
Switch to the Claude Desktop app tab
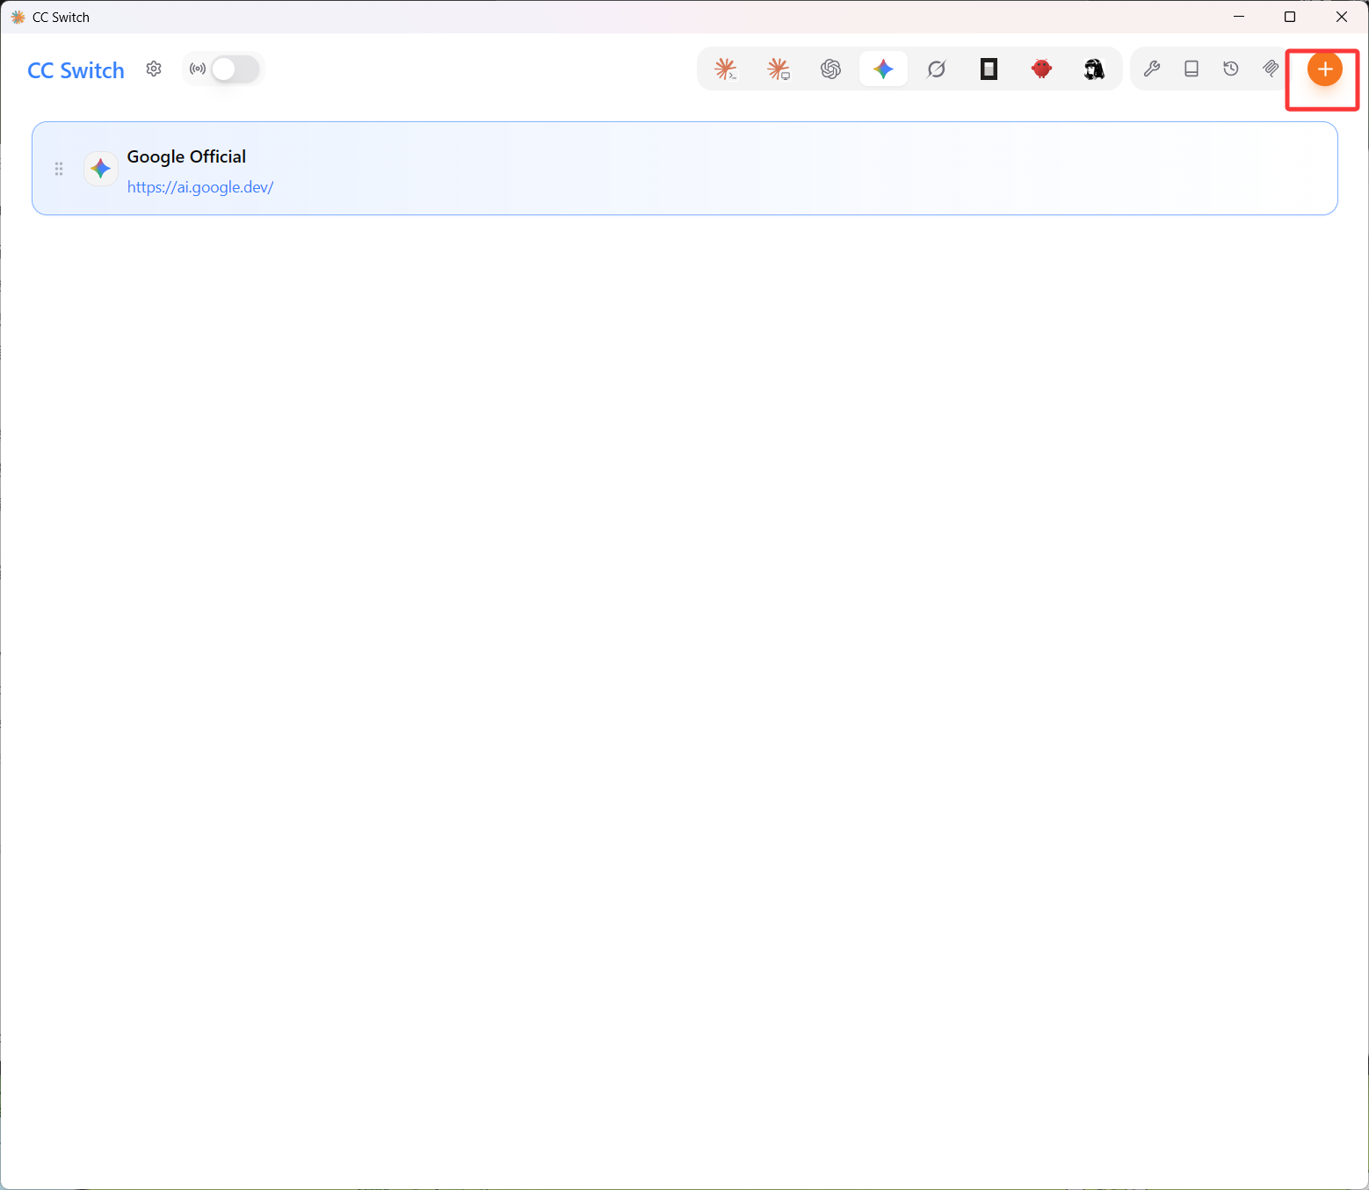tap(779, 69)
